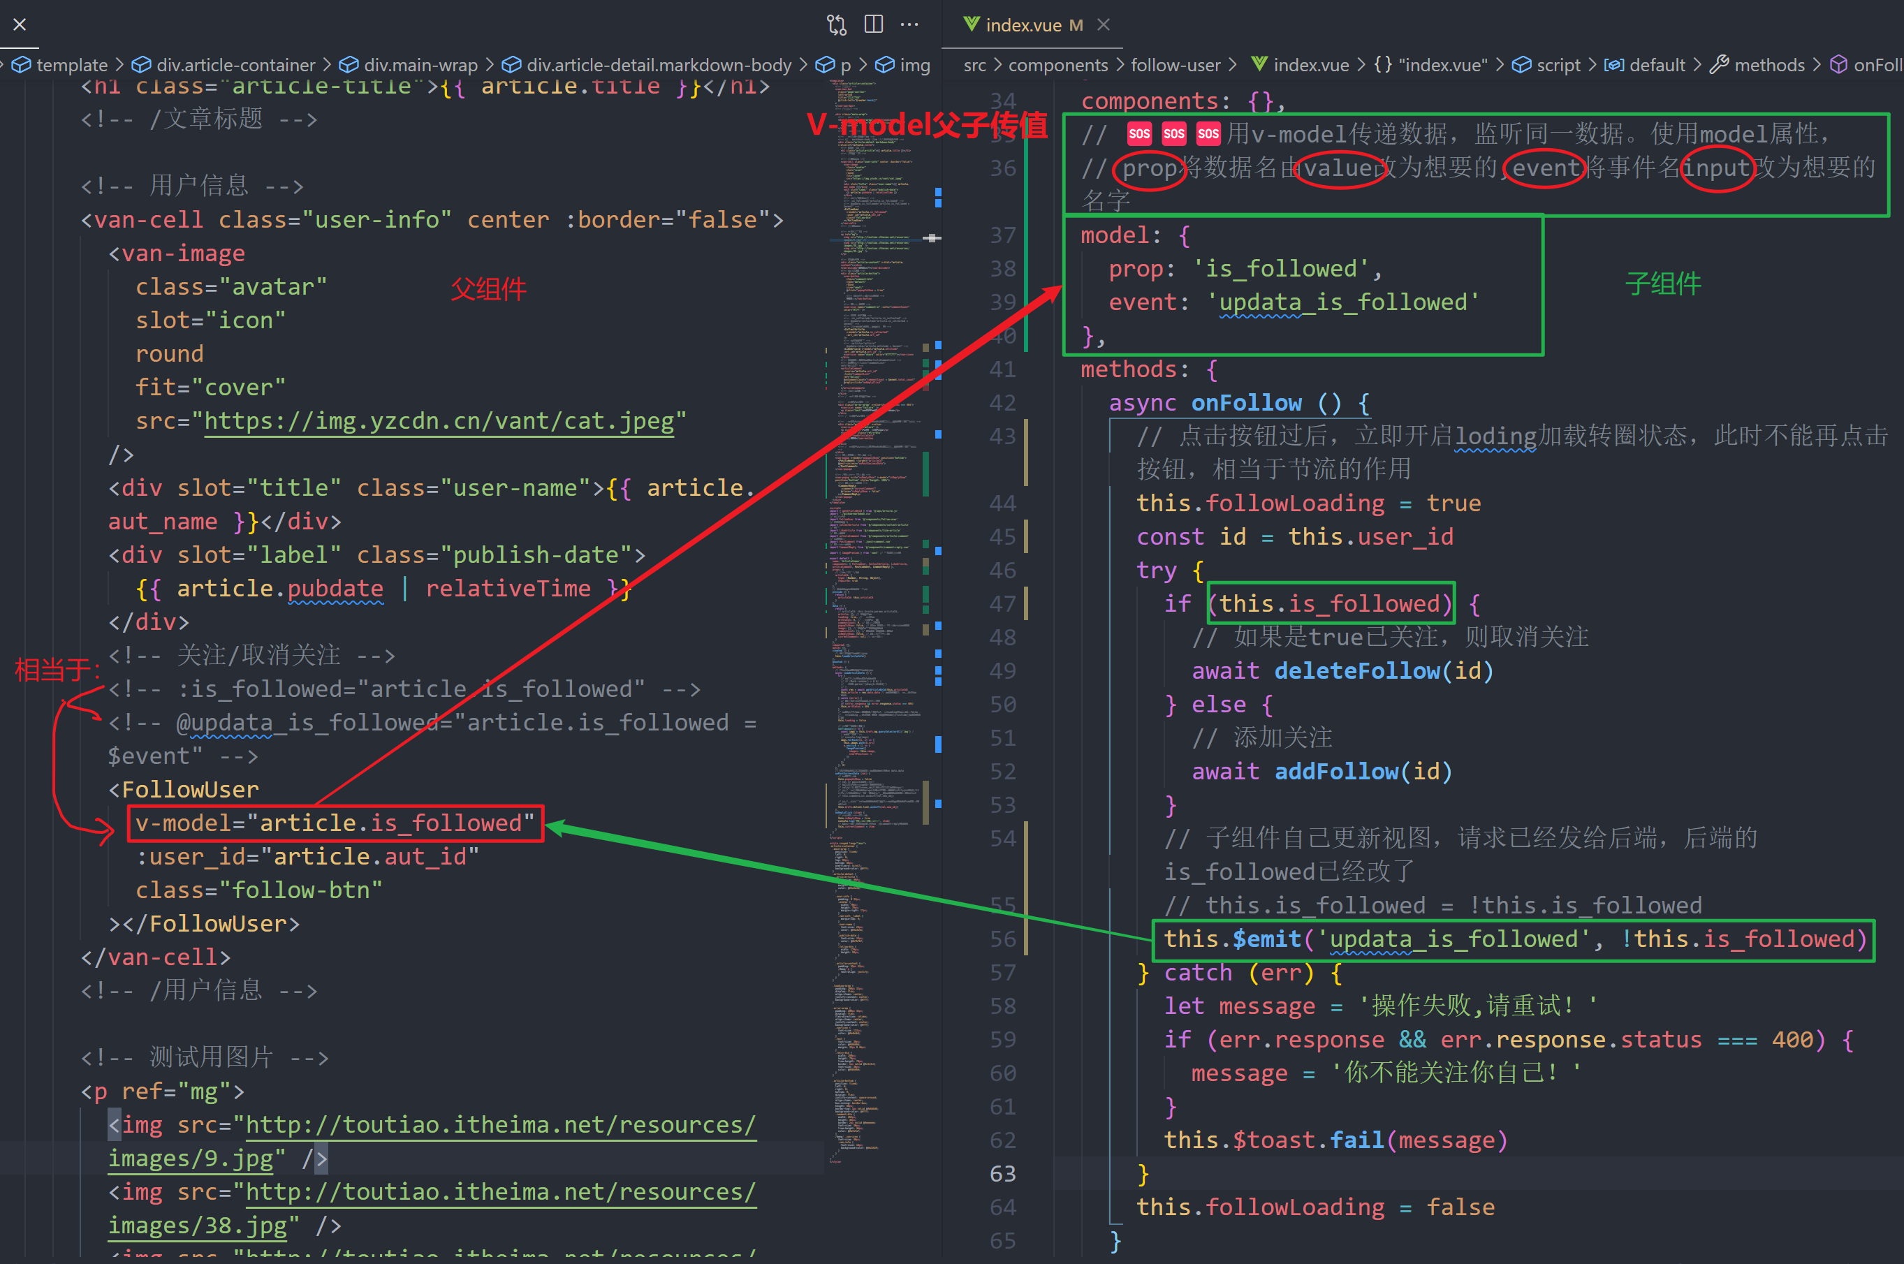
Task: Click the minimap slider handle
Action: (932, 238)
